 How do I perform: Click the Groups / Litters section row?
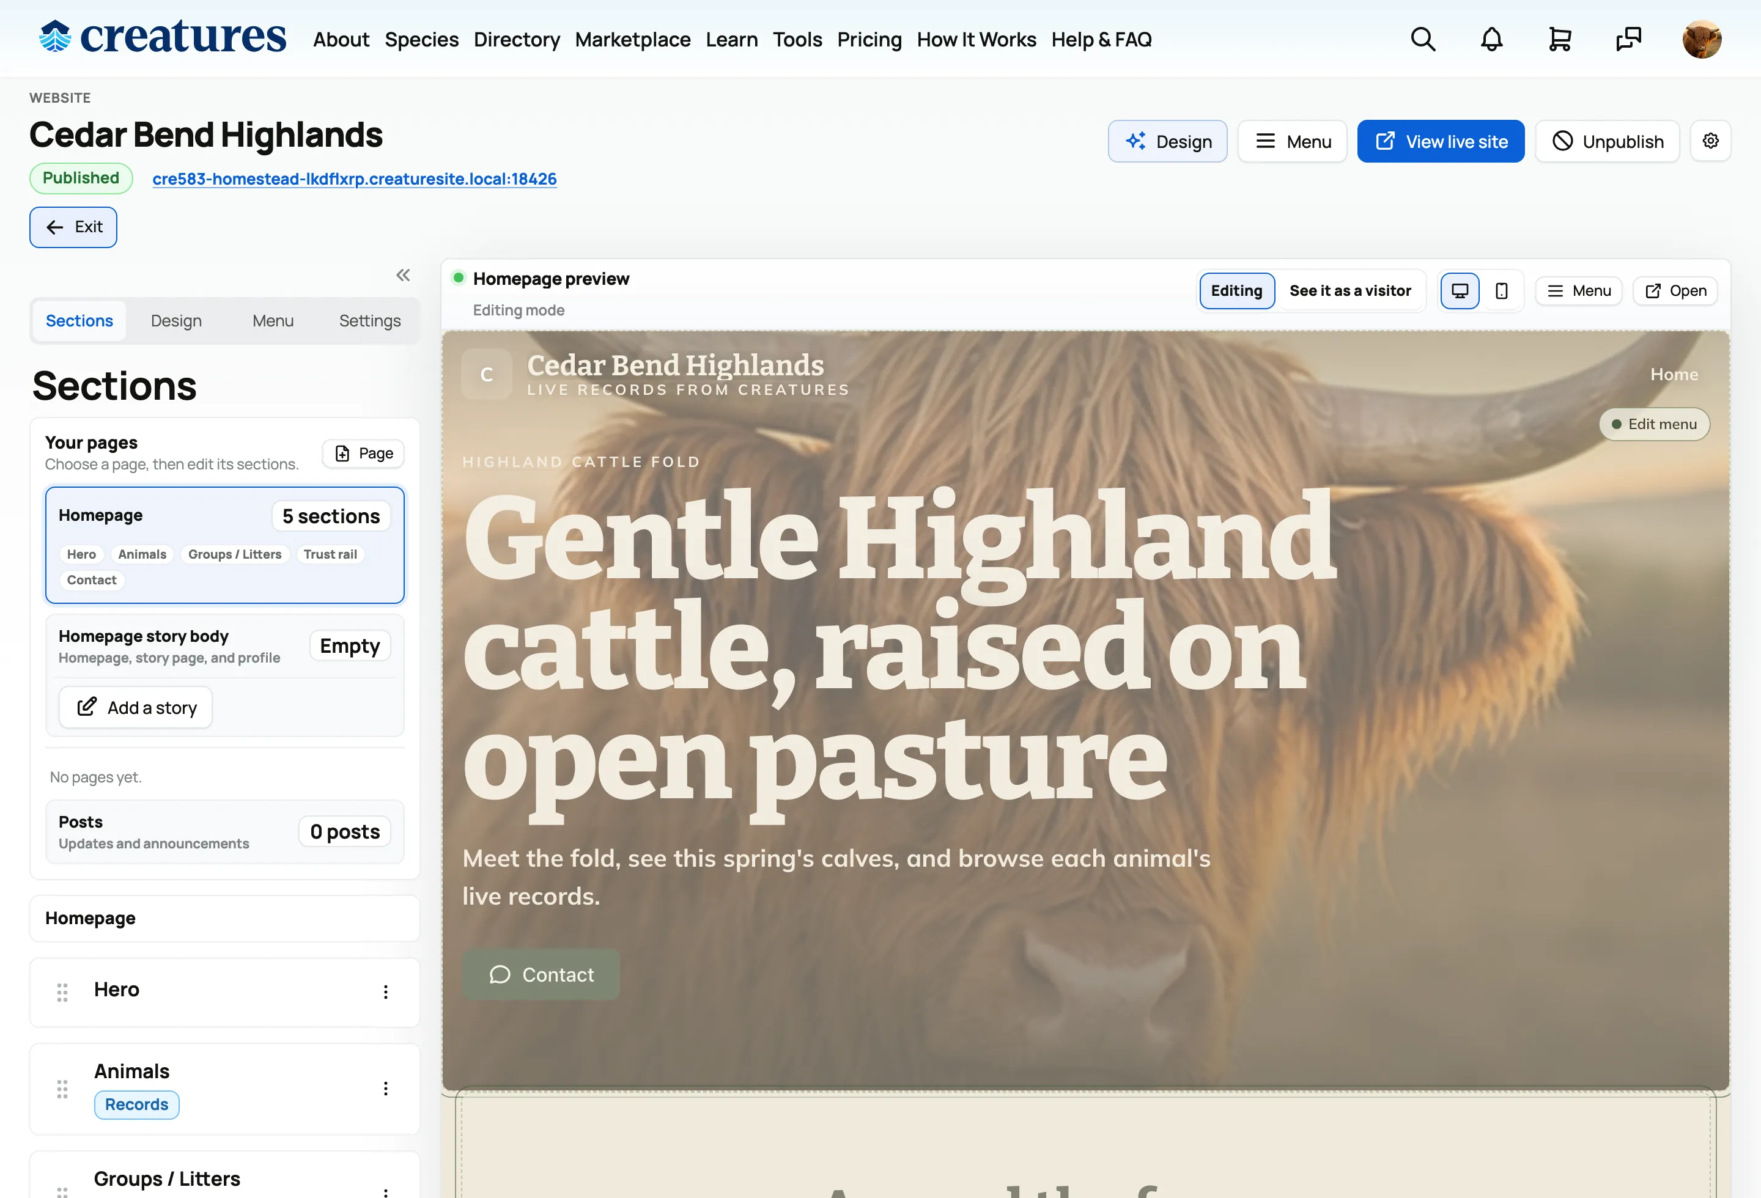click(x=225, y=1175)
